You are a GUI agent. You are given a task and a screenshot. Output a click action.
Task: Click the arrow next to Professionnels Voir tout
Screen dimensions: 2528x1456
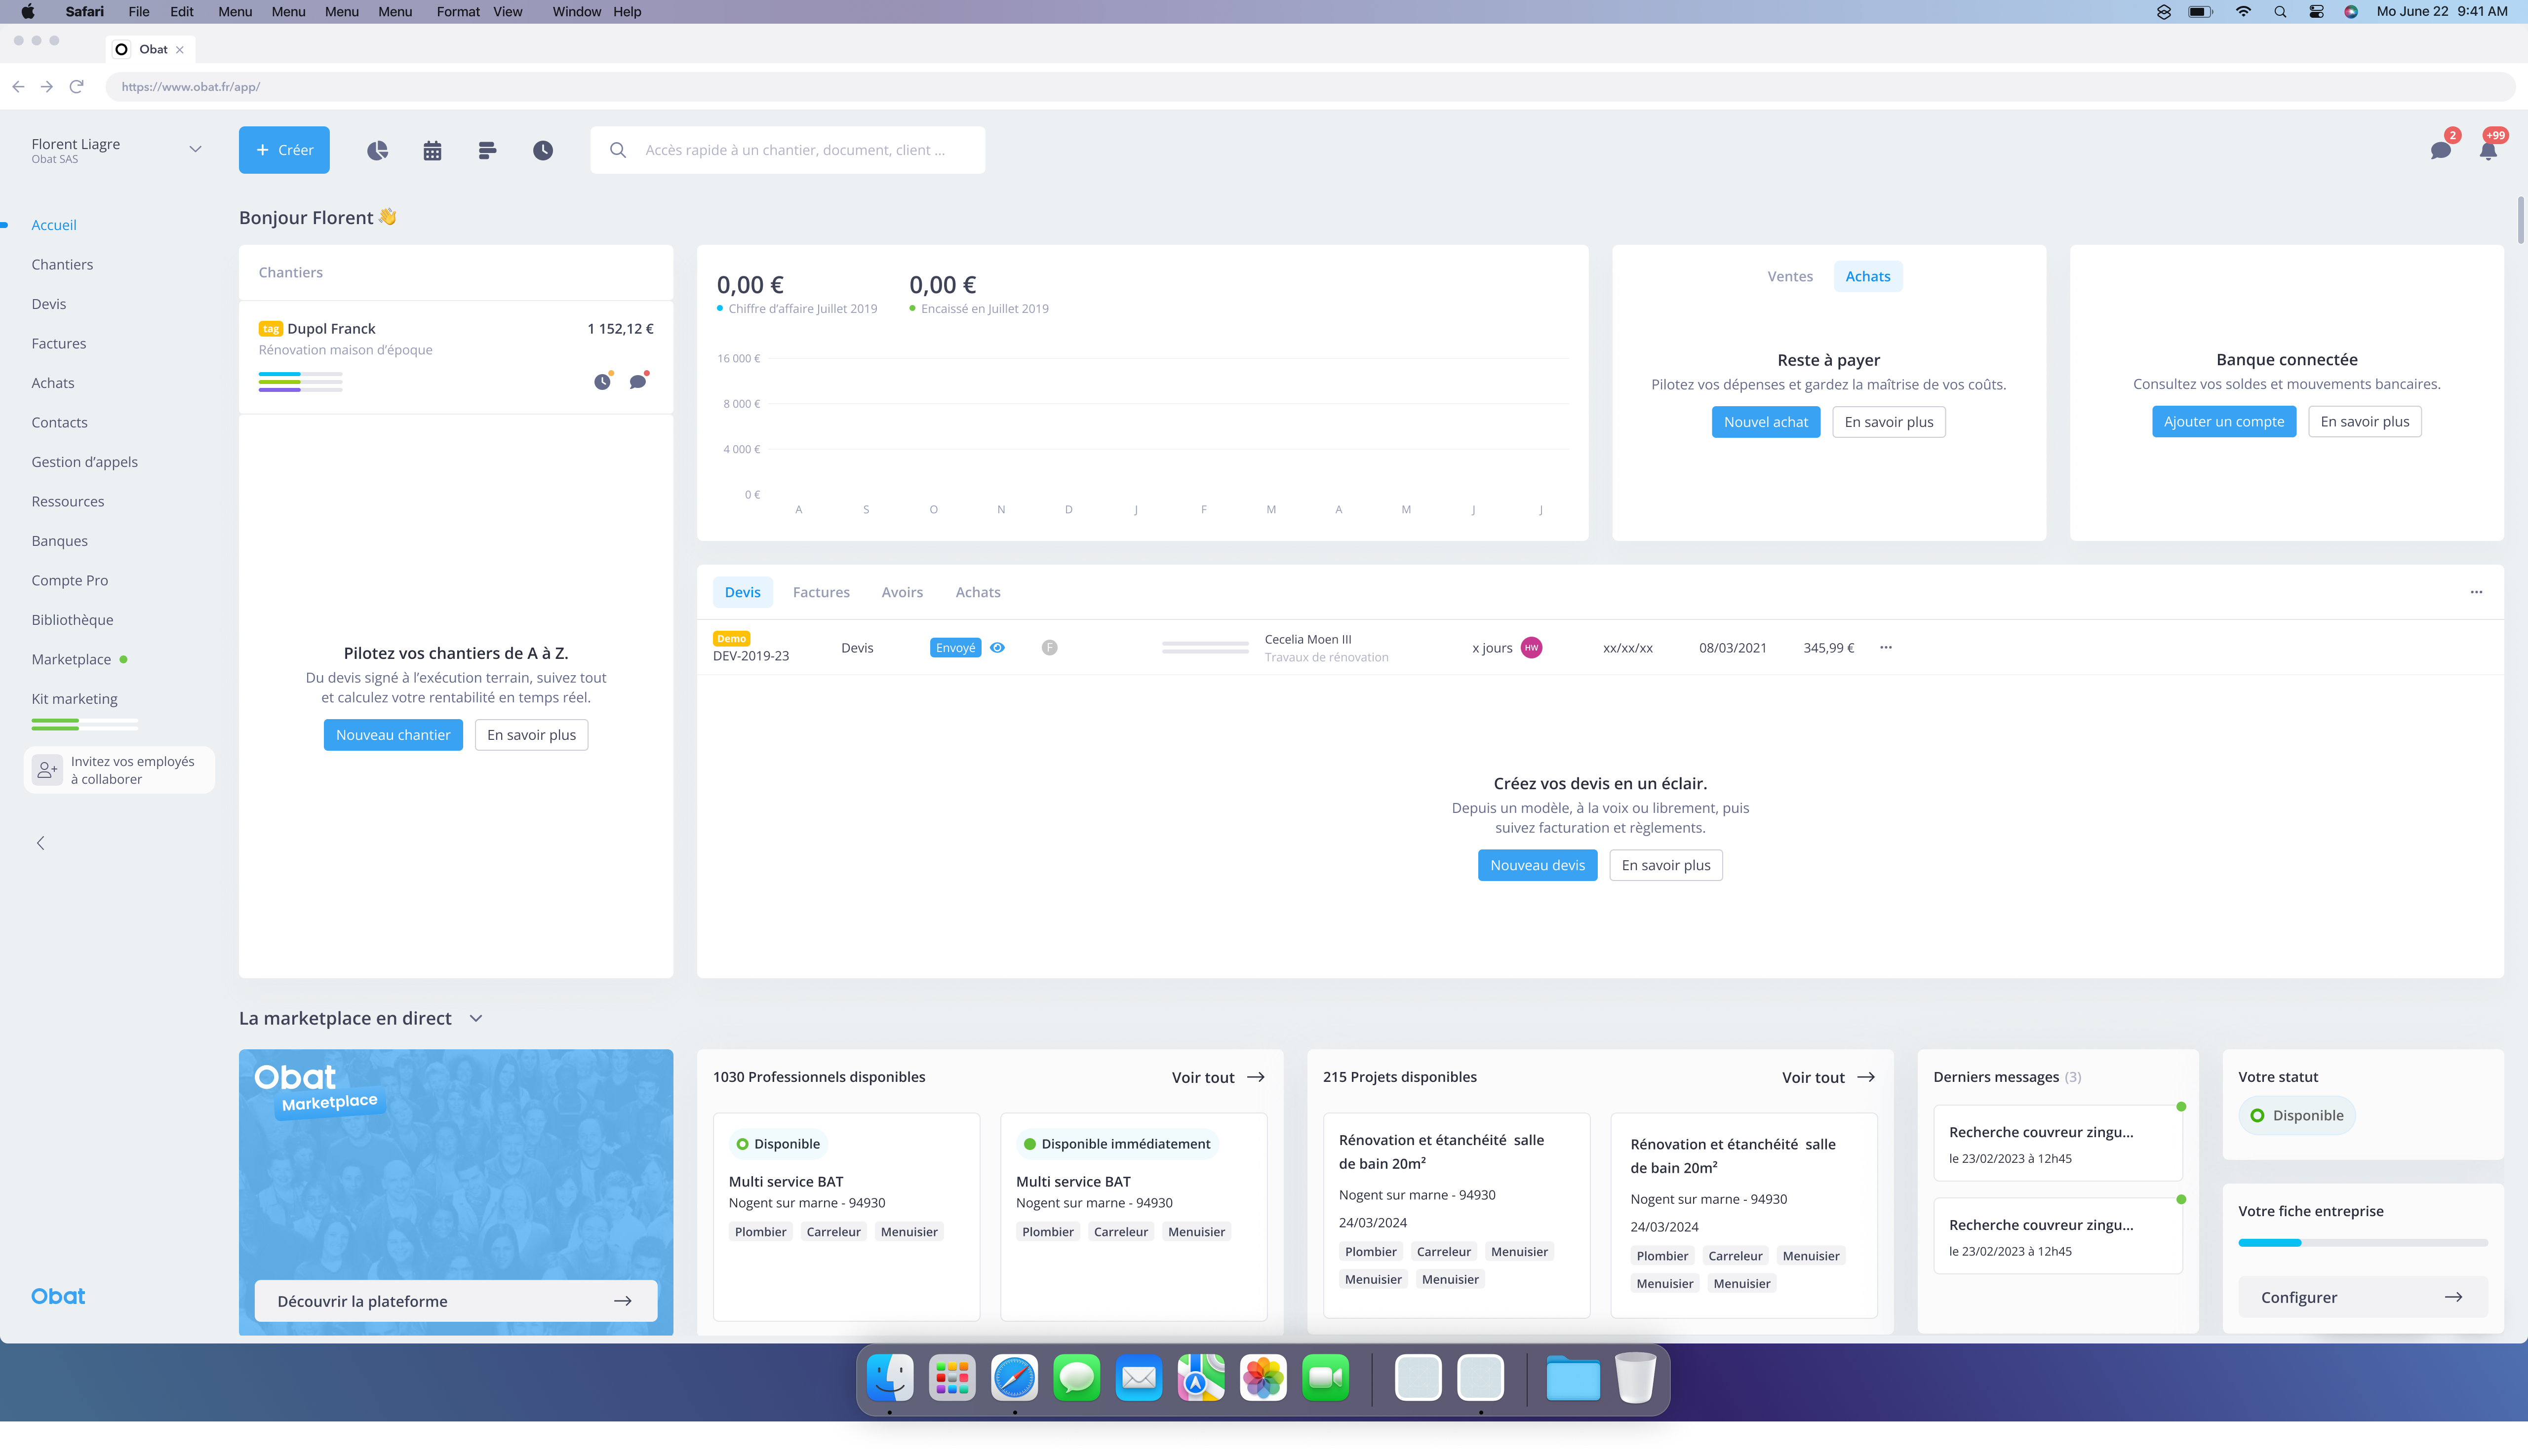click(x=1256, y=1077)
